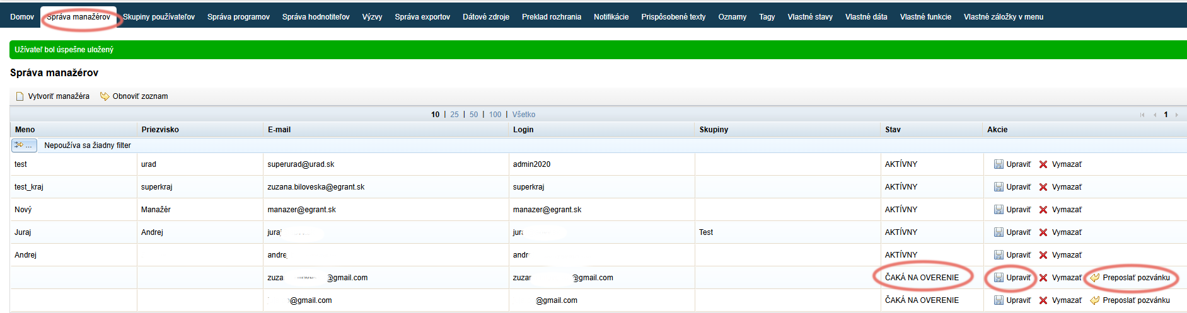Open the Skupiny používateľov menu
Viewport: 1187px width, 313px height.
159,17
